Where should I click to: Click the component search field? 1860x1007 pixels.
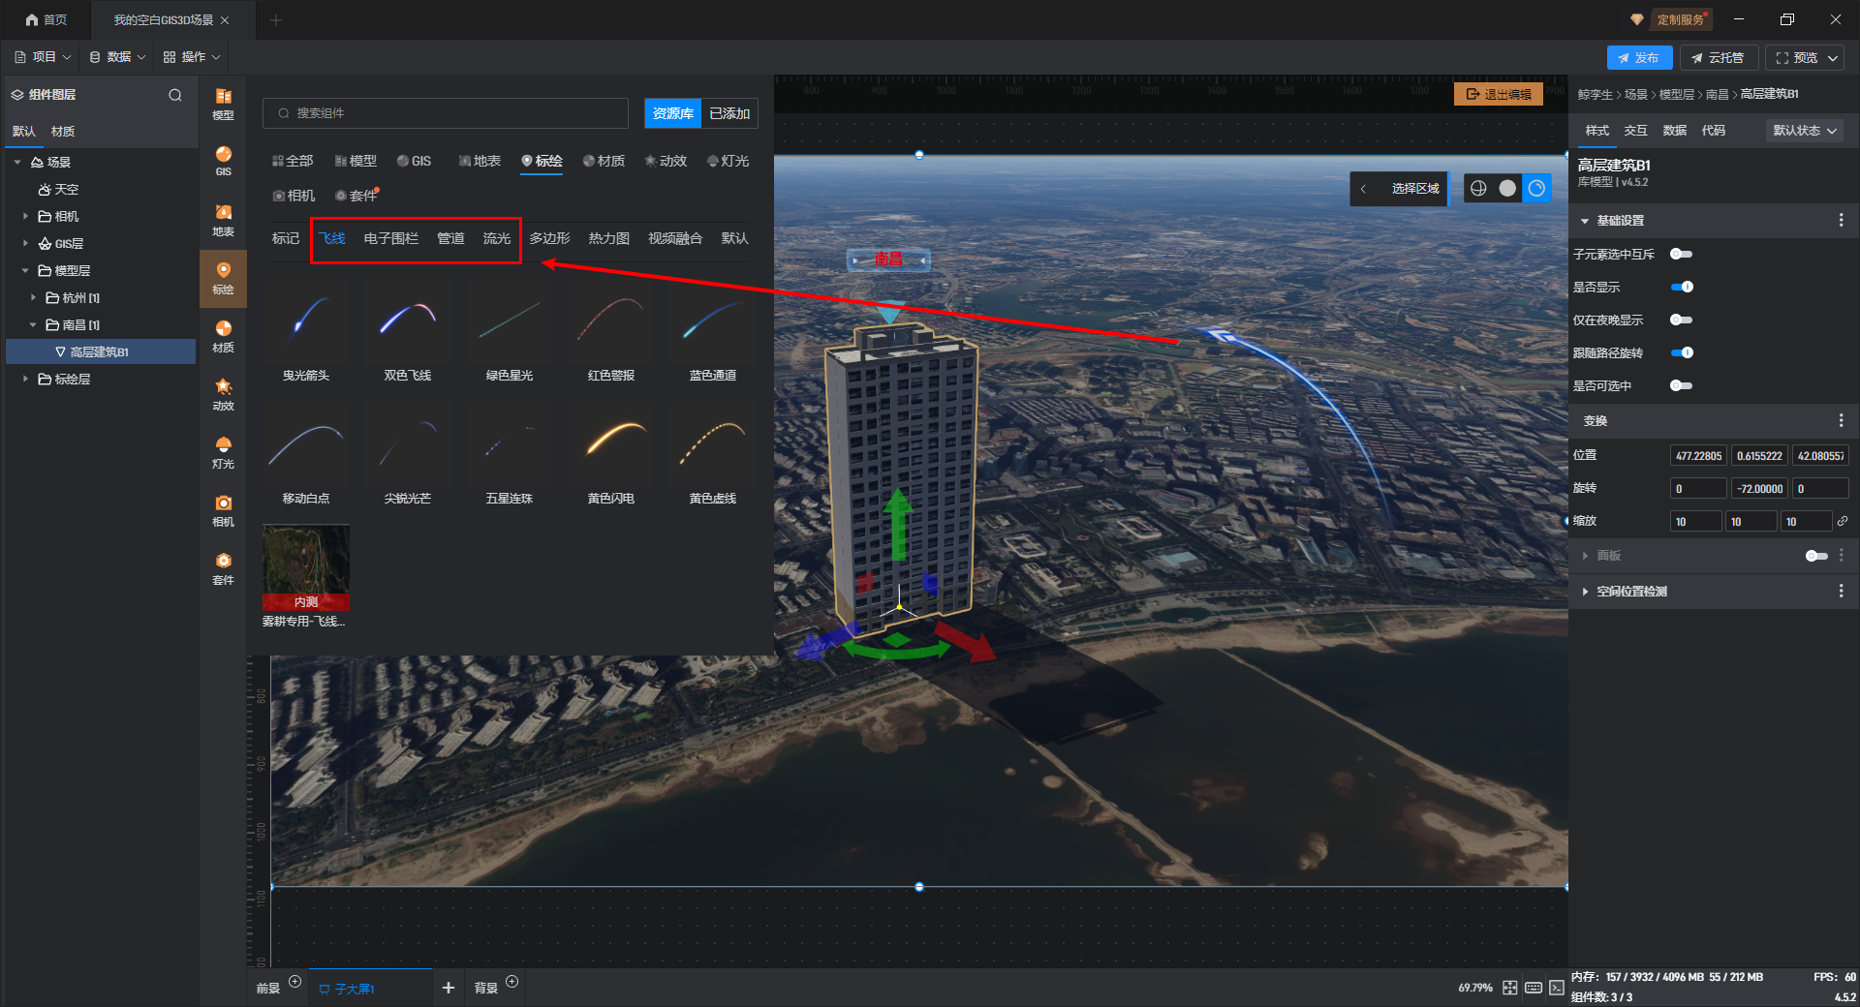tap(446, 113)
